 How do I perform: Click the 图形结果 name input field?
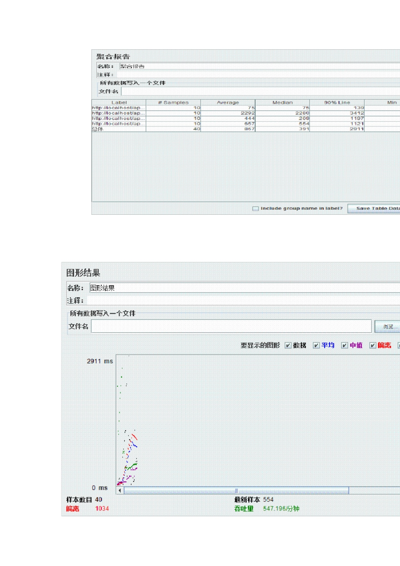click(x=245, y=288)
